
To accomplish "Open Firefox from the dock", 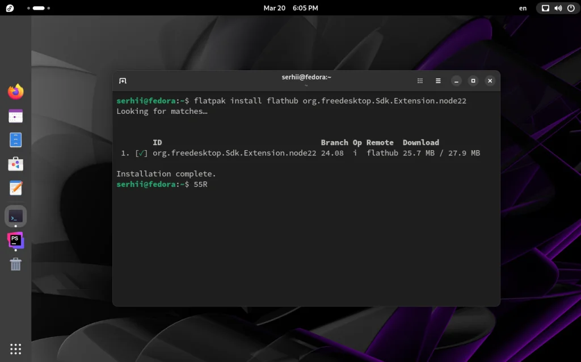I will (x=15, y=91).
